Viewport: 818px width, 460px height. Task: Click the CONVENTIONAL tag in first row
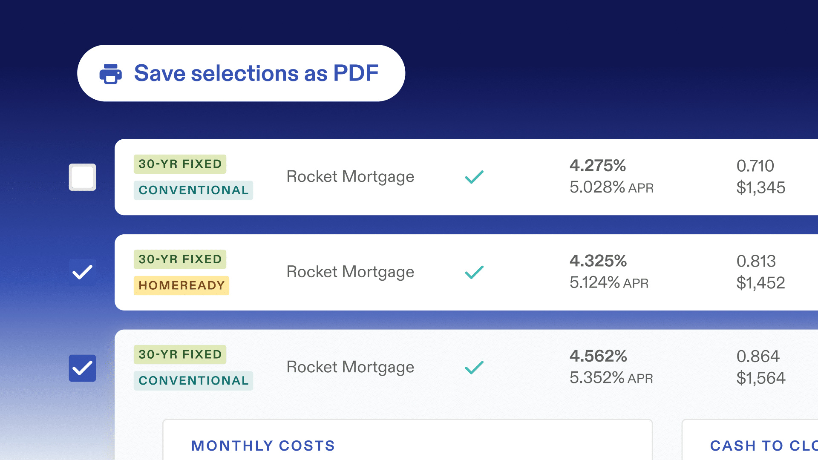[193, 190]
